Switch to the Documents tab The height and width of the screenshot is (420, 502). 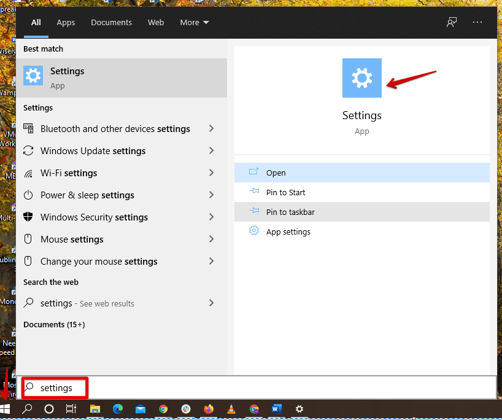(111, 23)
